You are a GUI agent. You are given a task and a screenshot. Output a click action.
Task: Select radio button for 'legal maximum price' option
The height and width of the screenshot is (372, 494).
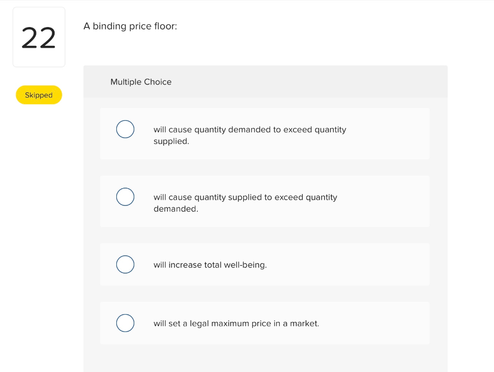pyautogui.click(x=125, y=323)
